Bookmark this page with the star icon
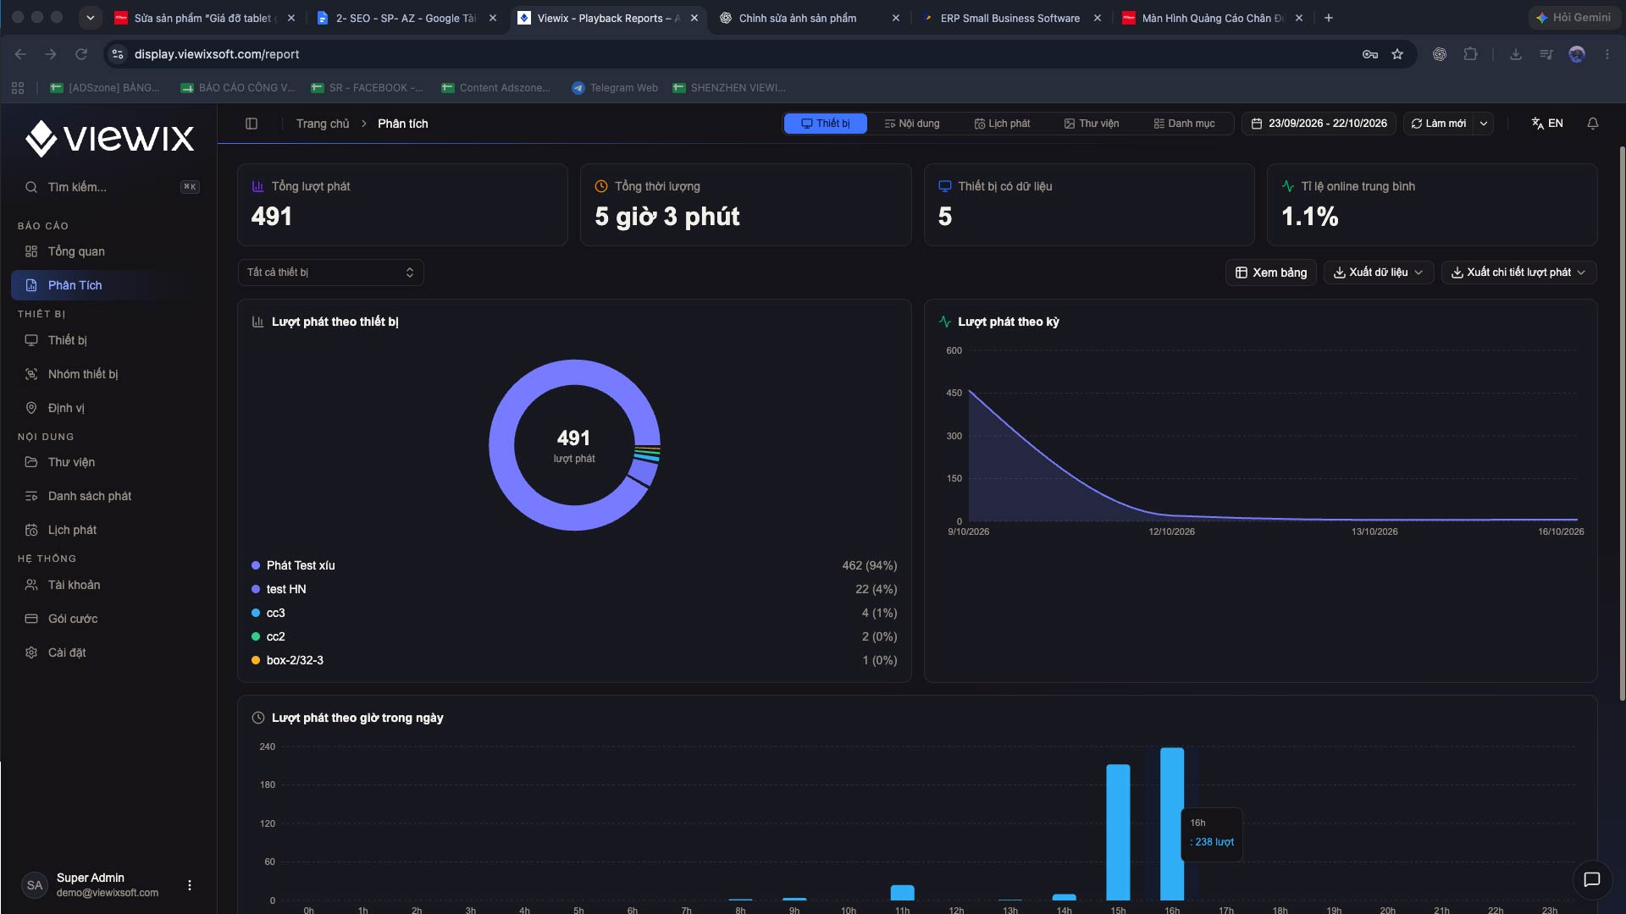 pos(1397,54)
